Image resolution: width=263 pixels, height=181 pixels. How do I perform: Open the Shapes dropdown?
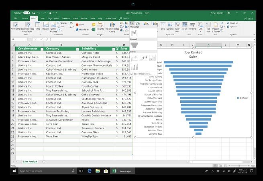click(x=63, y=23)
